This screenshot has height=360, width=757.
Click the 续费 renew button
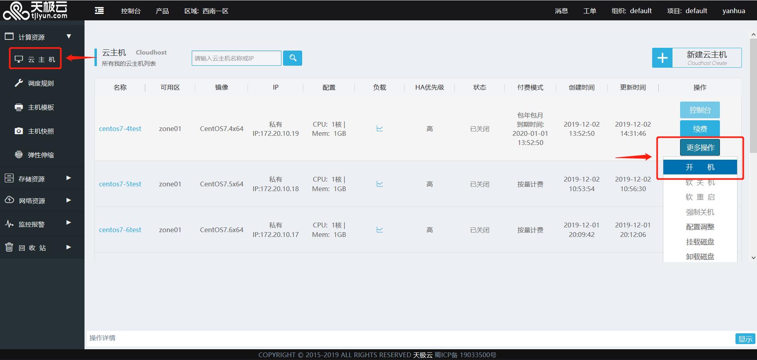tap(700, 129)
